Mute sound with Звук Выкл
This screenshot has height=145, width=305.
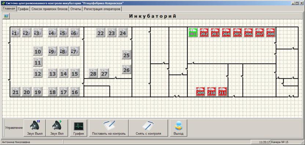point(34,128)
